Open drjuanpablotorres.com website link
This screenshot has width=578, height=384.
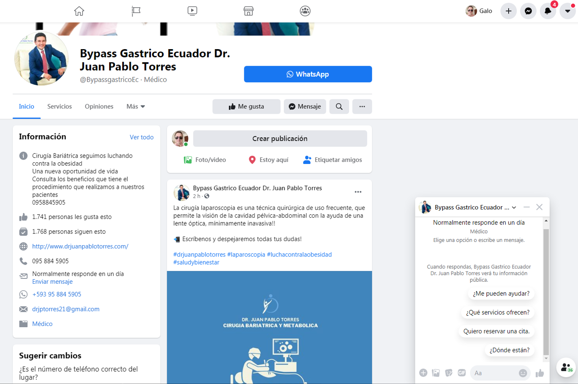click(80, 246)
